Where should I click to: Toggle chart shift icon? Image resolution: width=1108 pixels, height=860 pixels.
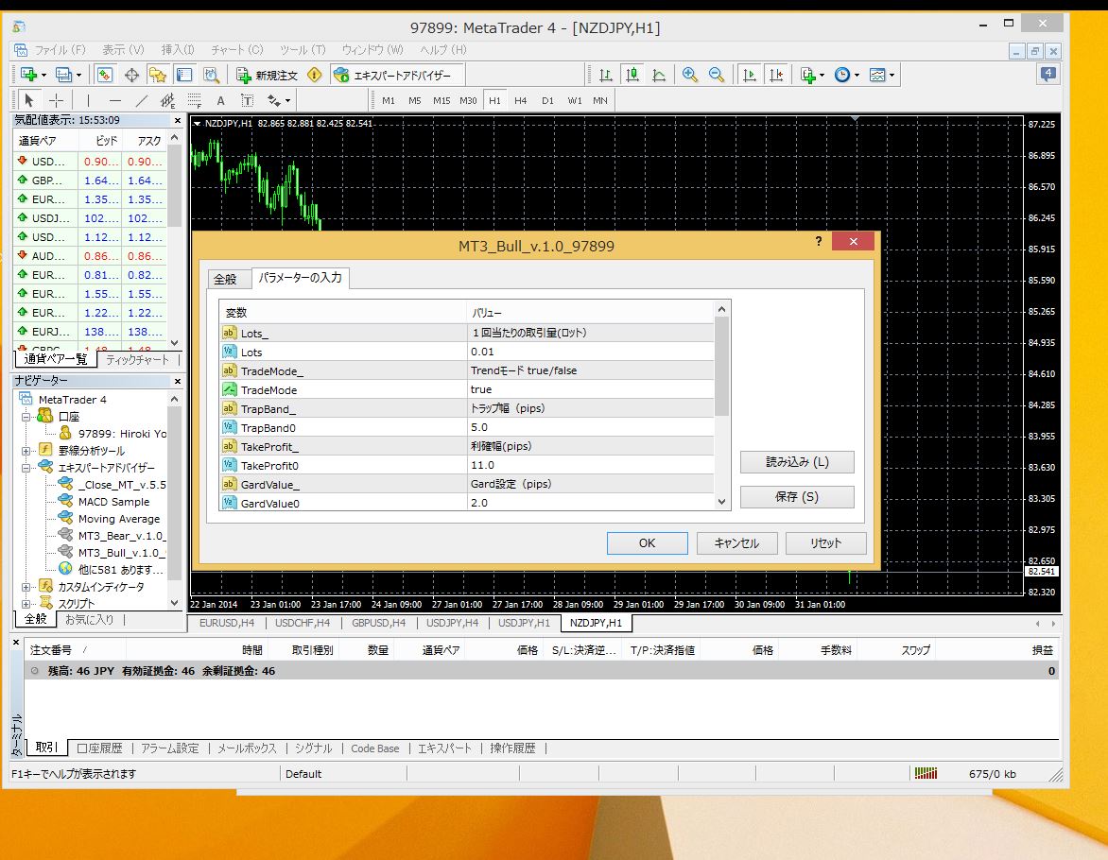pos(776,75)
